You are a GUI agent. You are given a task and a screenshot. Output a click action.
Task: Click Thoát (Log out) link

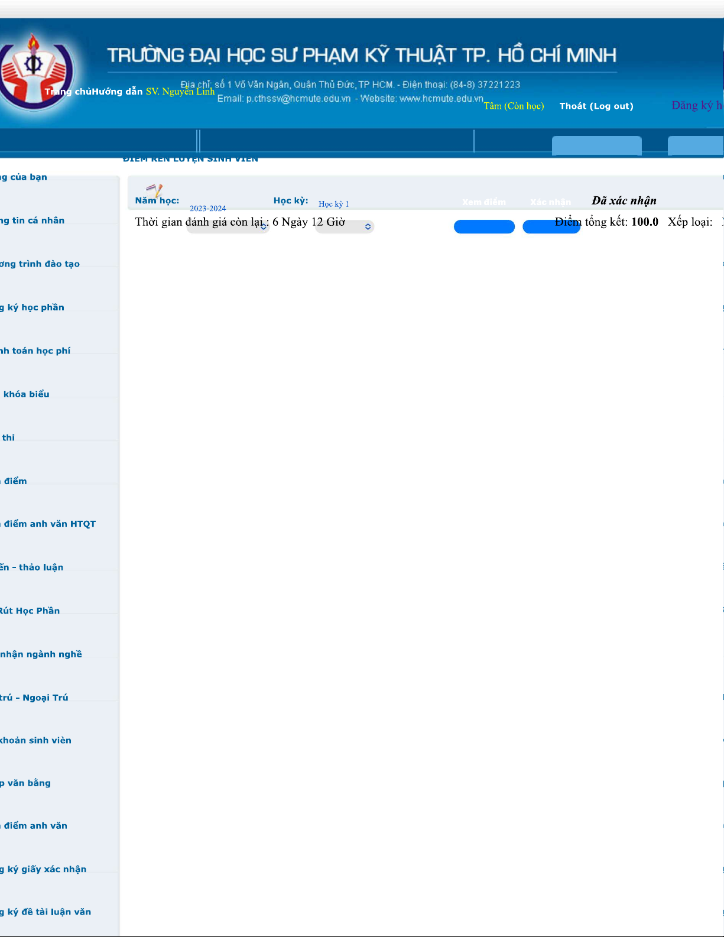pos(596,106)
